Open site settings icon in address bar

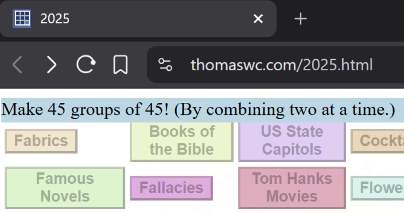tap(166, 65)
